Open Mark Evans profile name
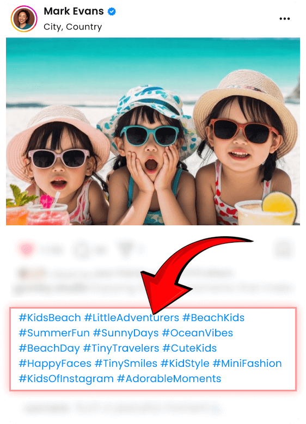This screenshot has width=306, height=424. 74,11
